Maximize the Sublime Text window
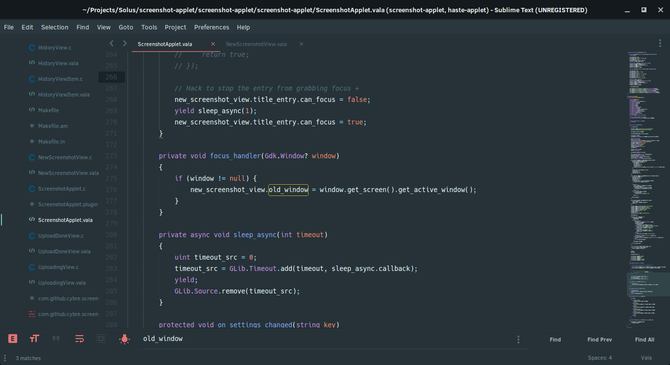The height and width of the screenshot is (365, 670). click(x=644, y=10)
